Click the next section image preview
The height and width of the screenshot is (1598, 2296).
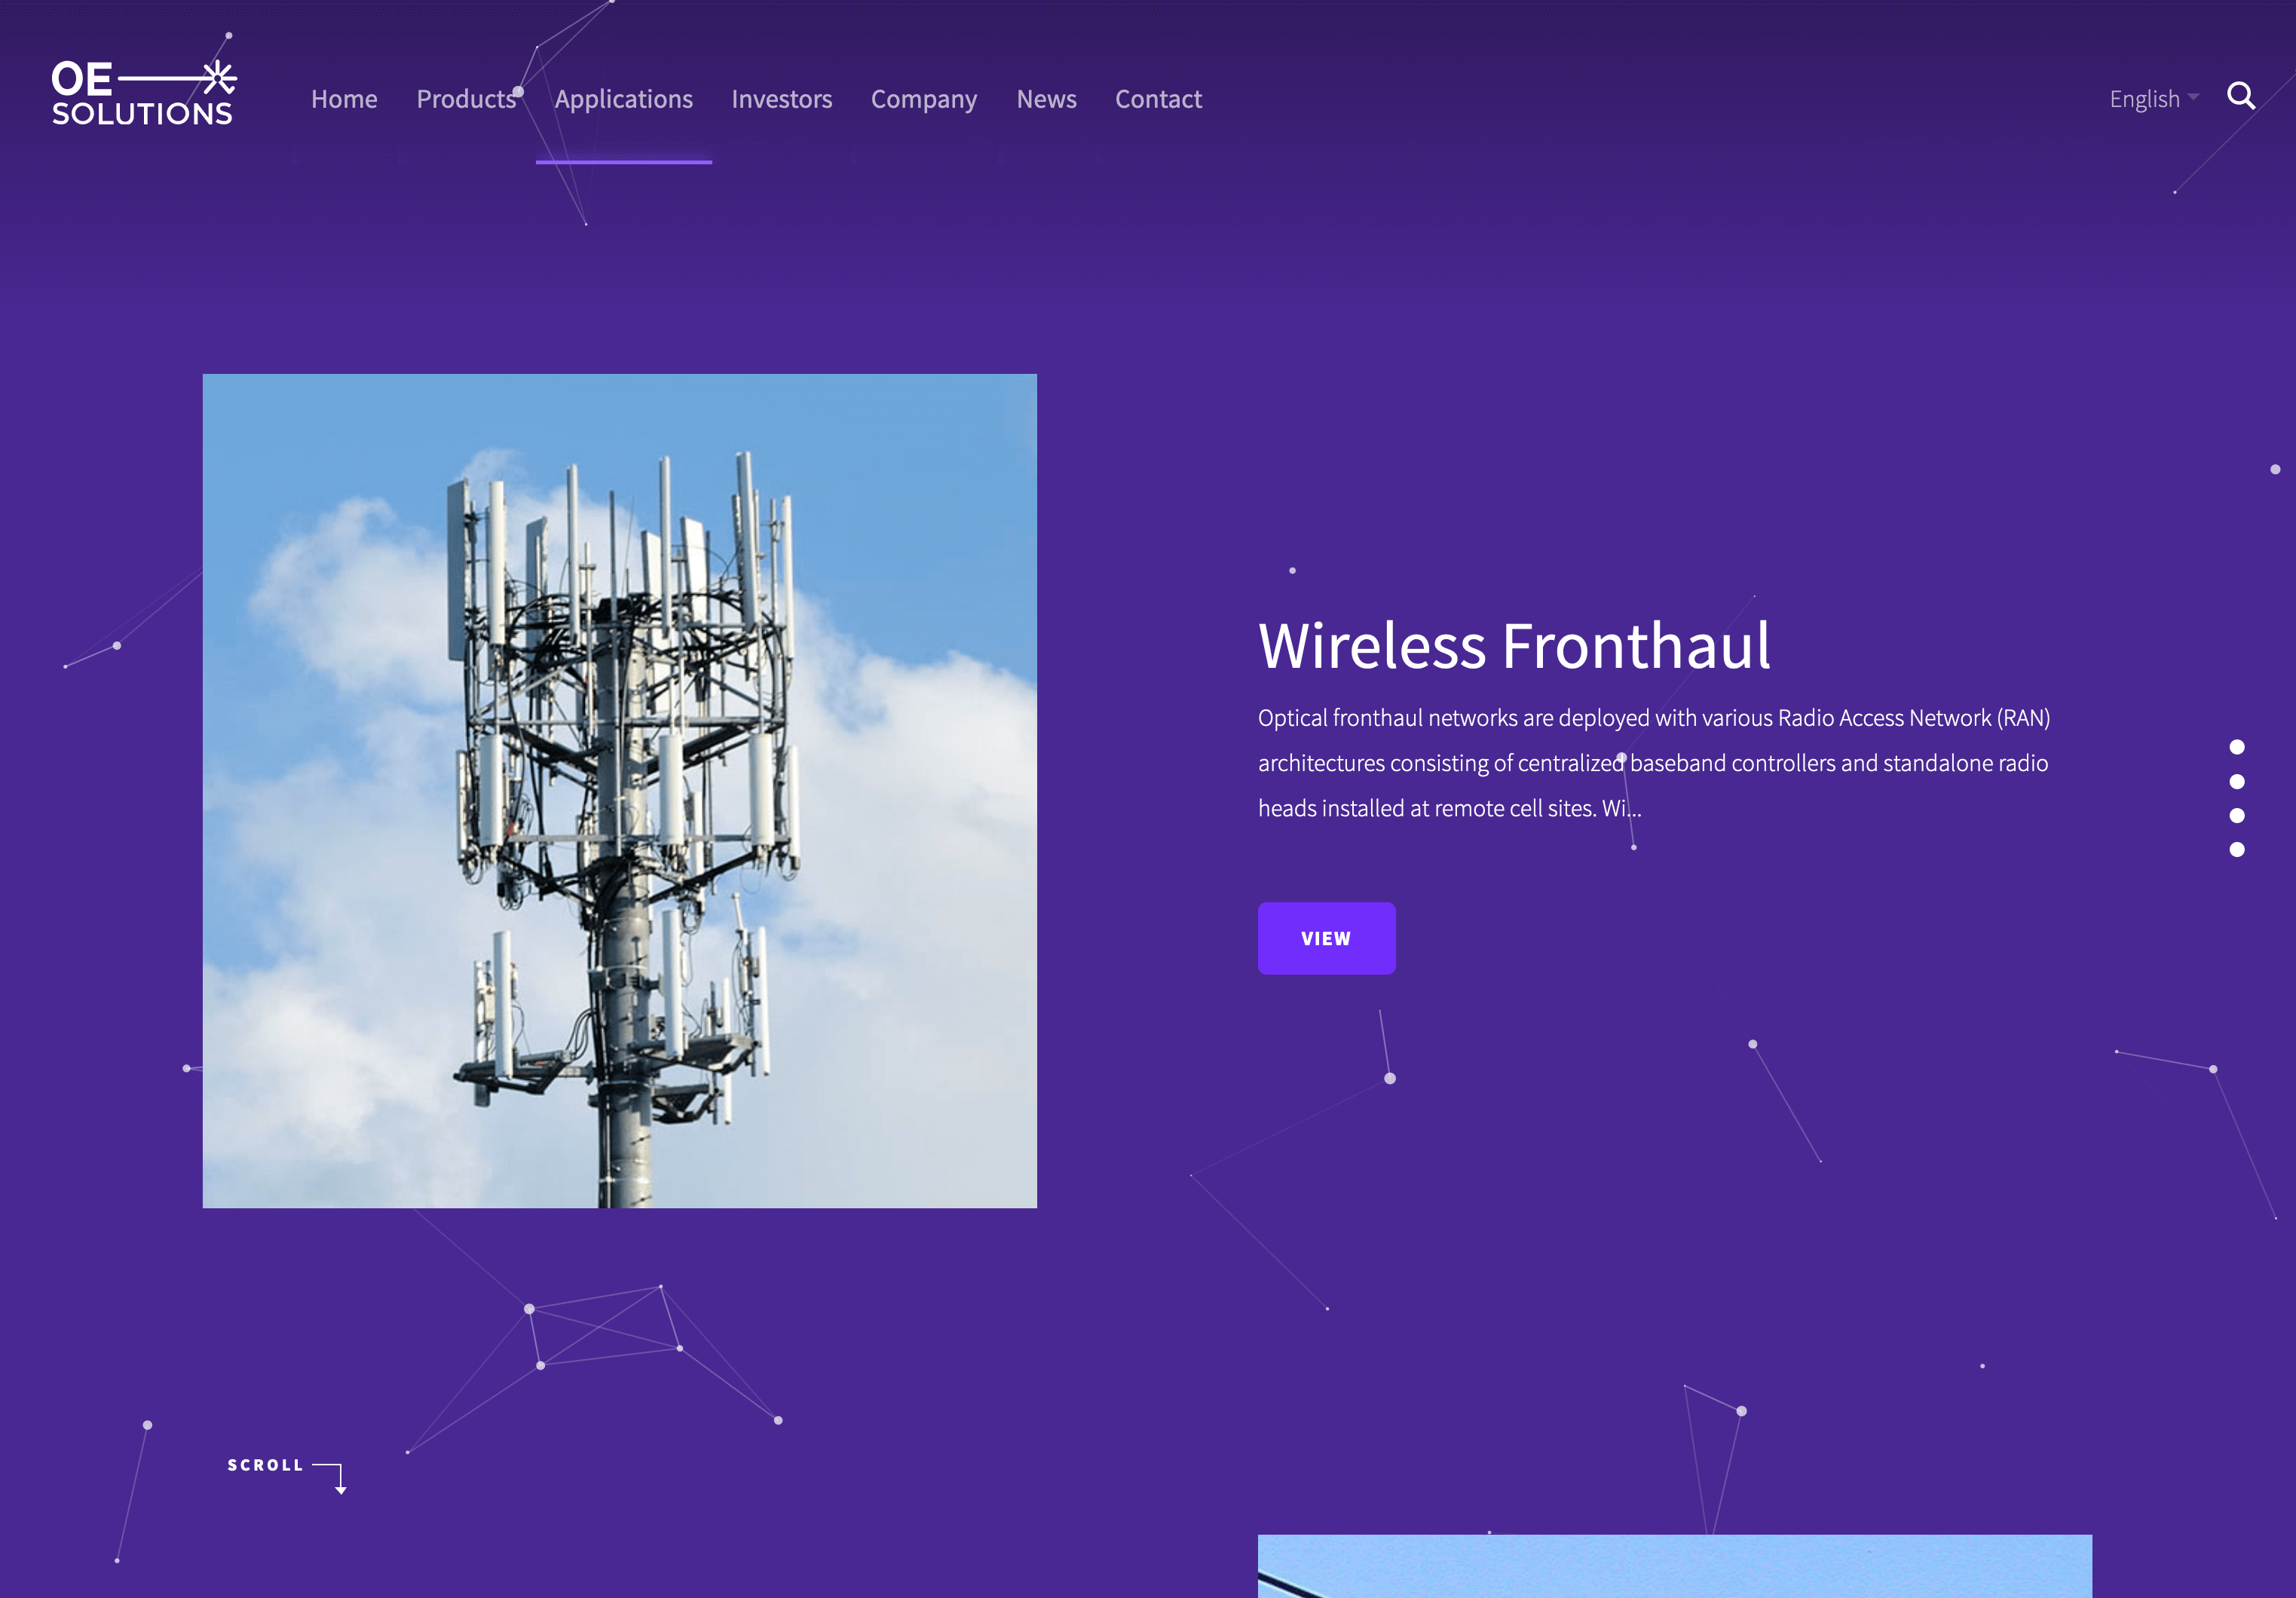click(x=1675, y=1566)
